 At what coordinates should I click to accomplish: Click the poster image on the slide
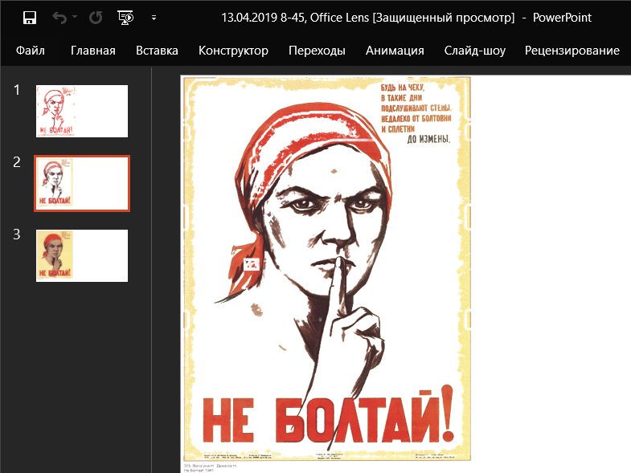pos(327,268)
